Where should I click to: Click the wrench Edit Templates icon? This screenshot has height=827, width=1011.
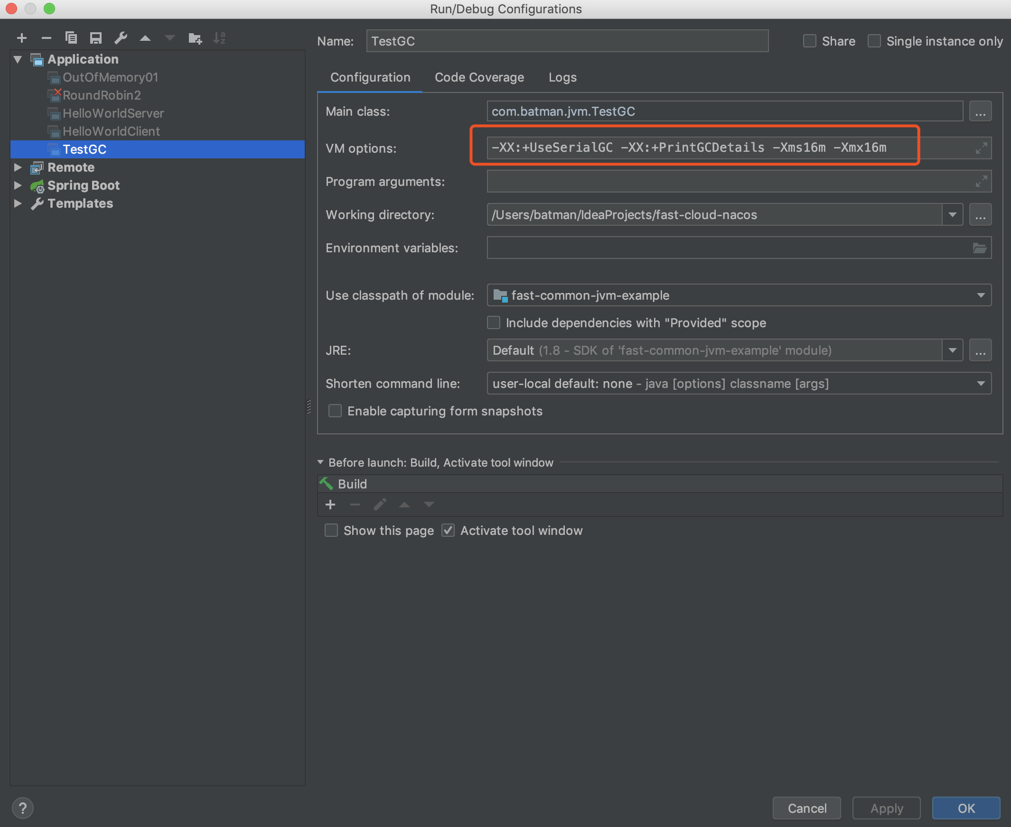[121, 38]
